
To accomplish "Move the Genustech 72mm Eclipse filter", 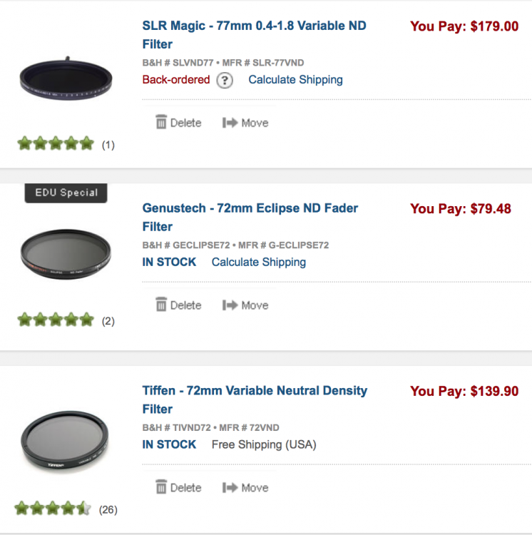I will [245, 305].
